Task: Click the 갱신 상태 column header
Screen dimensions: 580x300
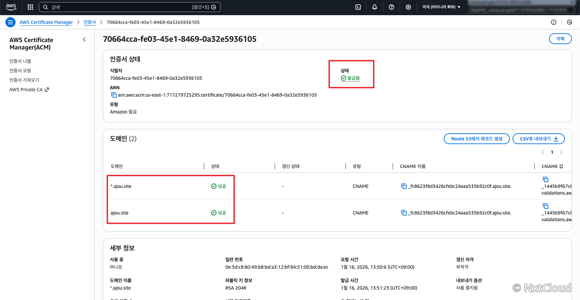Action: tap(291, 166)
